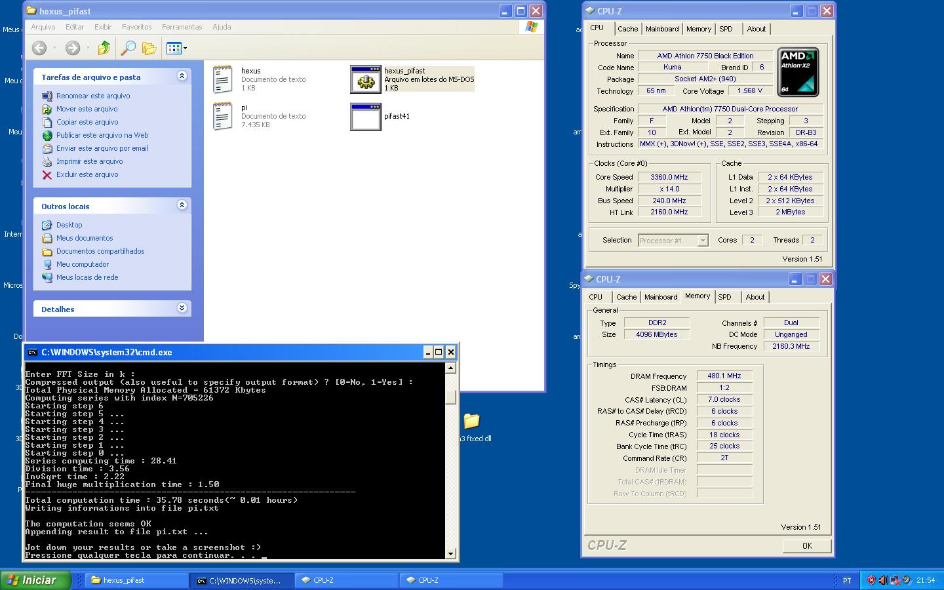Go up one folder level icon
Screen dimensions: 944x590
click(x=104, y=48)
